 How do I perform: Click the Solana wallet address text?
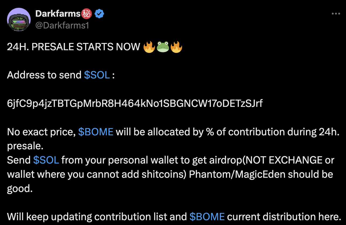135,103
